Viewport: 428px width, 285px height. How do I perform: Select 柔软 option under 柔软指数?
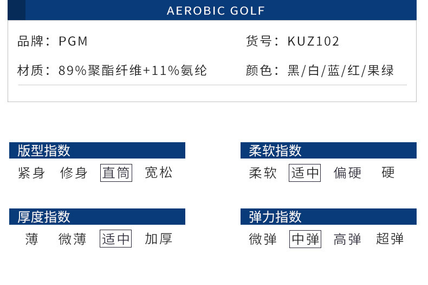click(263, 173)
